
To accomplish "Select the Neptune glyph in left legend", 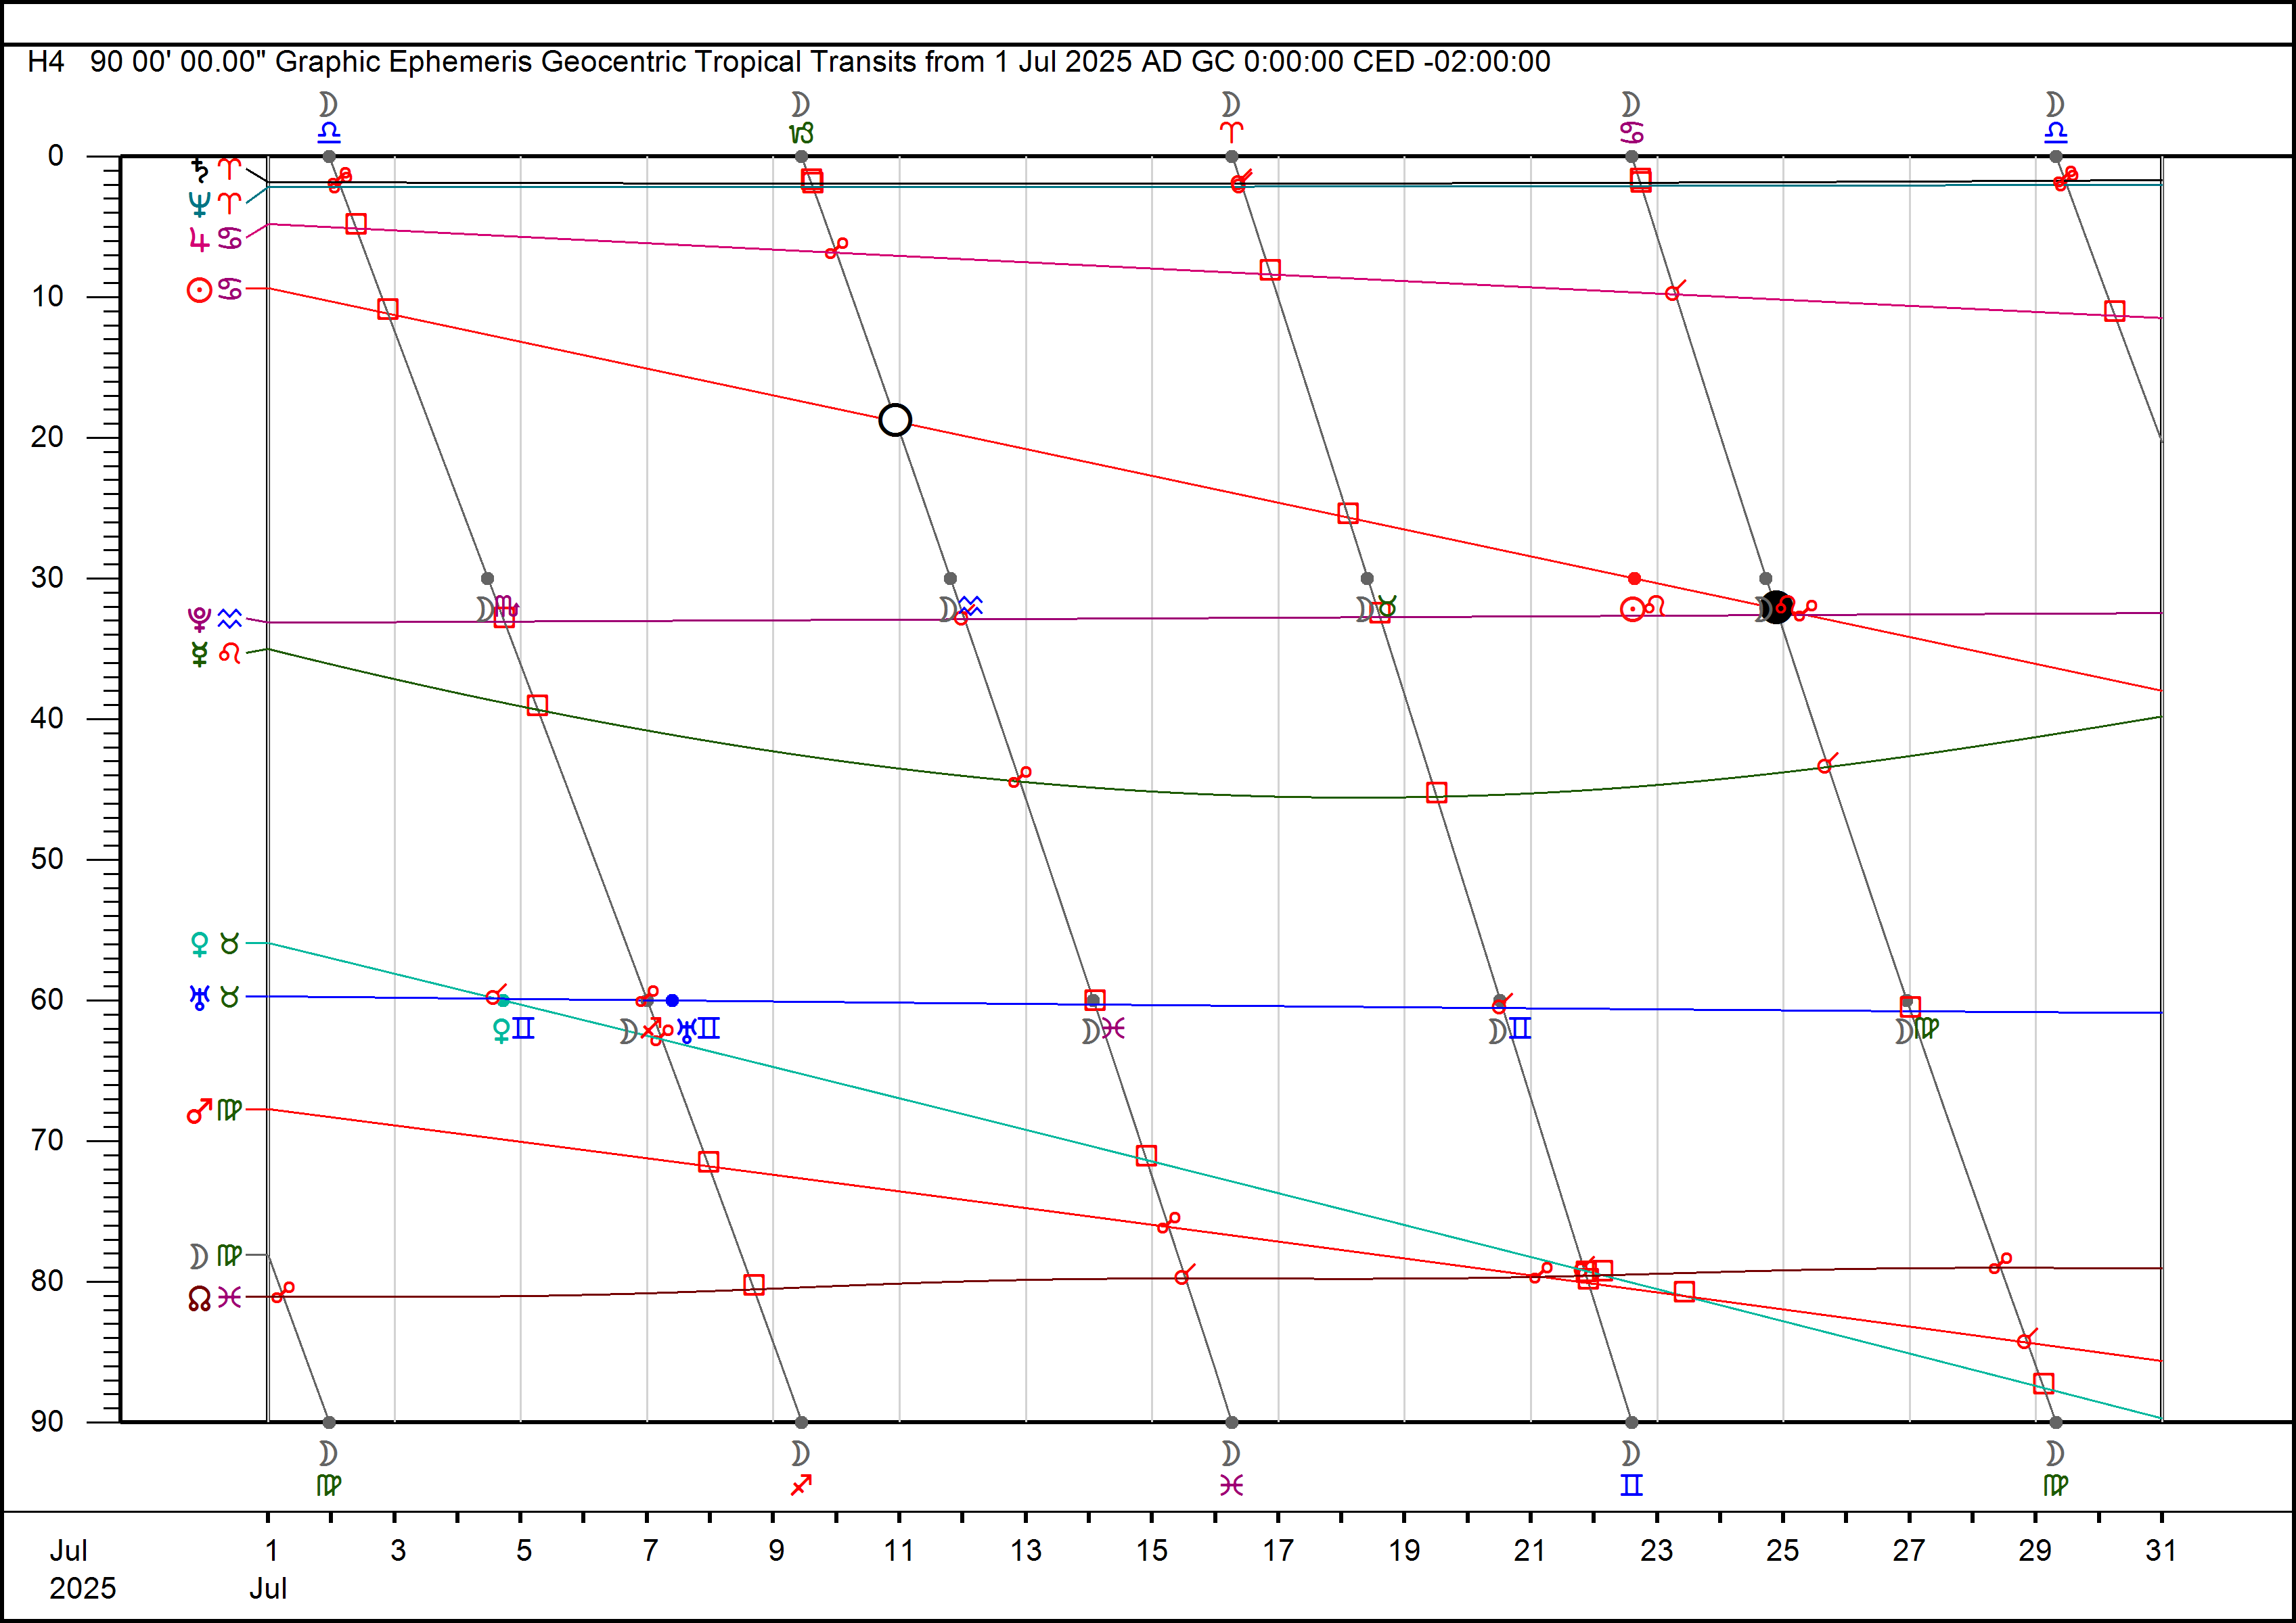I will pos(200,204).
